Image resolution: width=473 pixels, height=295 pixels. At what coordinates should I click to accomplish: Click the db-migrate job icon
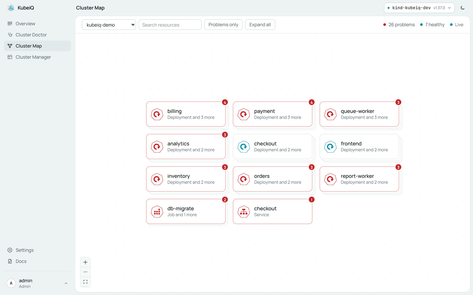pyautogui.click(x=157, y=212)
